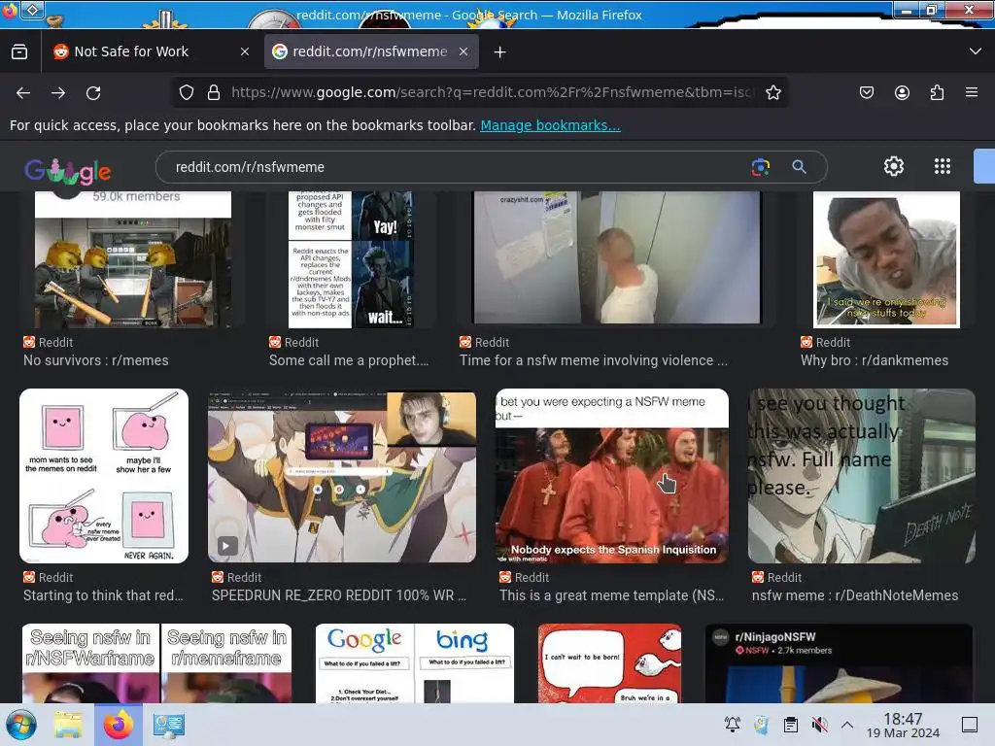This screenshot has width=995, height=746.
Task: Click the Google doodle logo
Action: [68, 169]
